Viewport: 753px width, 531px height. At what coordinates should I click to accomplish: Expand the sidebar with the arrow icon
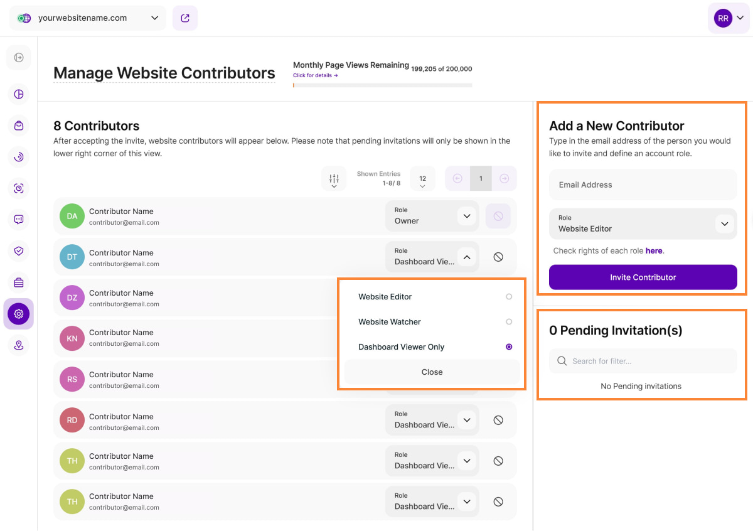pos(19,58)
